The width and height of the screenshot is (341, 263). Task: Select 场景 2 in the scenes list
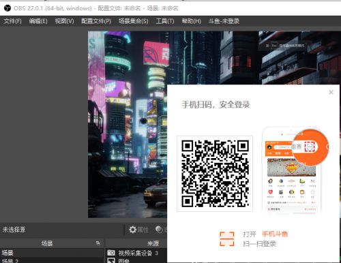point(52,260)
